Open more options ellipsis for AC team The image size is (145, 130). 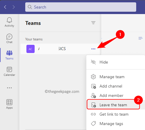click(93, 49)
